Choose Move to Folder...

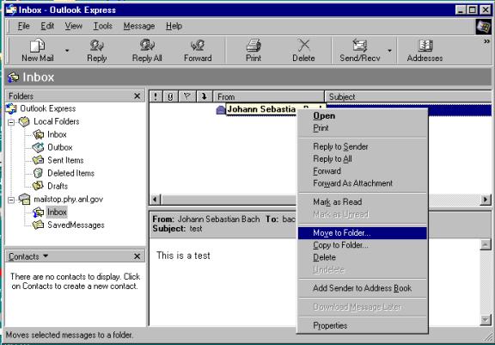362,233
